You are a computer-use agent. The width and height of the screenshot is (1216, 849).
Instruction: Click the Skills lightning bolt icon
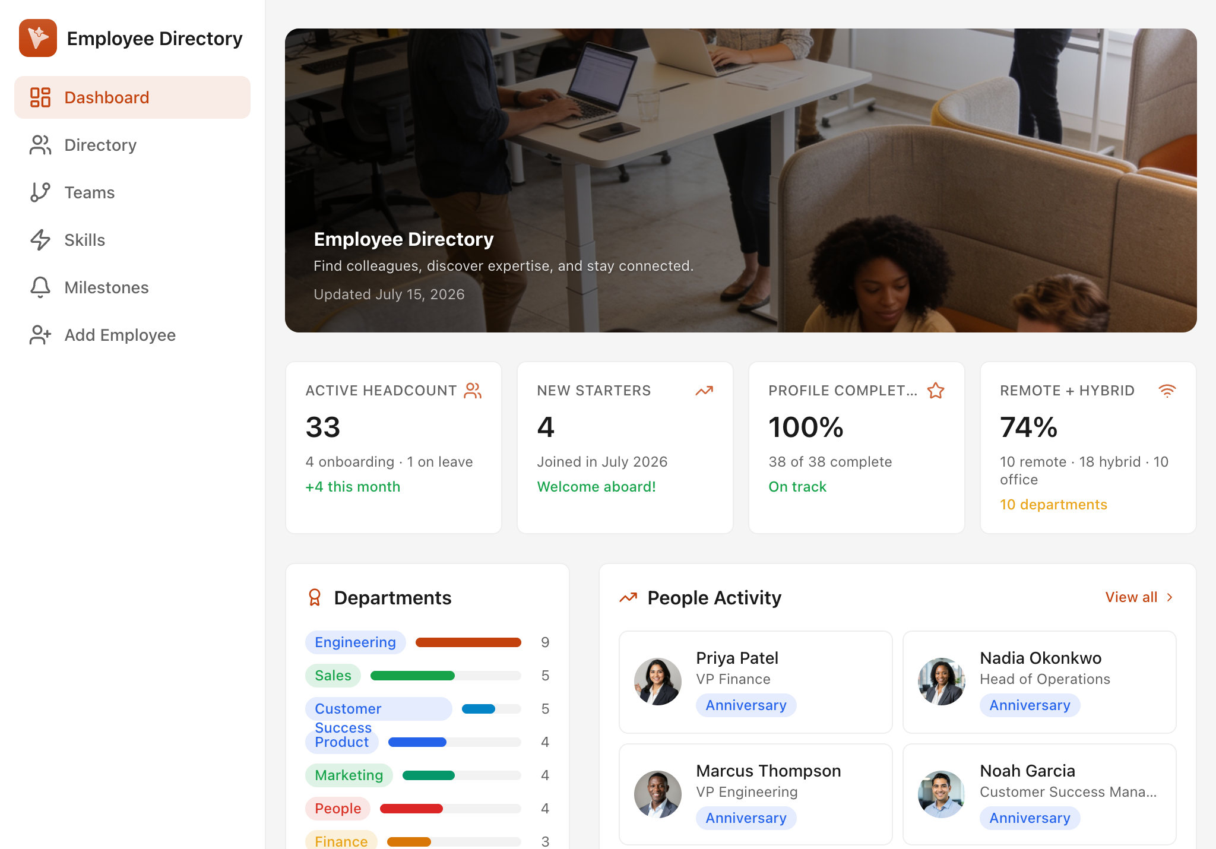(x=40, y=240)
